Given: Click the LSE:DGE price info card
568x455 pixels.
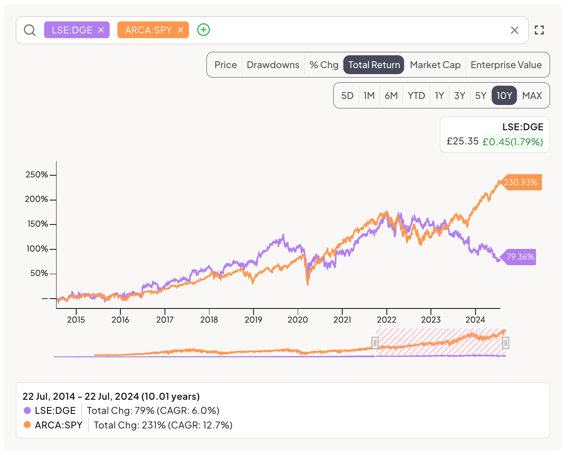Looking at the screenshot, I should [x=495, y=135].
